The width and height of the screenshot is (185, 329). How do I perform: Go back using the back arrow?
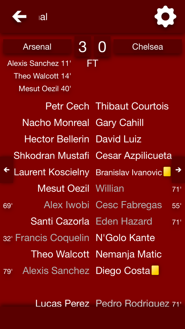point(19,16)
